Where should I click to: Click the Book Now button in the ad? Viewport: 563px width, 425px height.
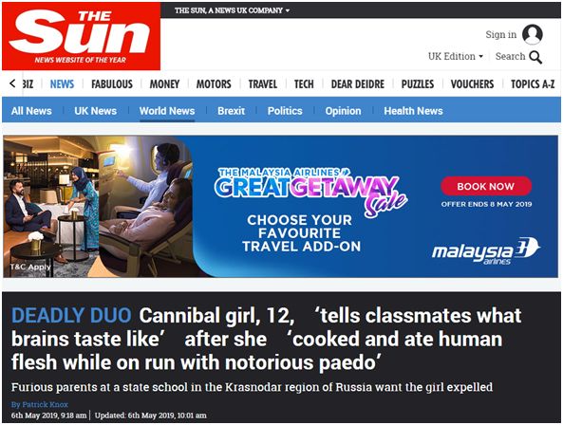486,186
